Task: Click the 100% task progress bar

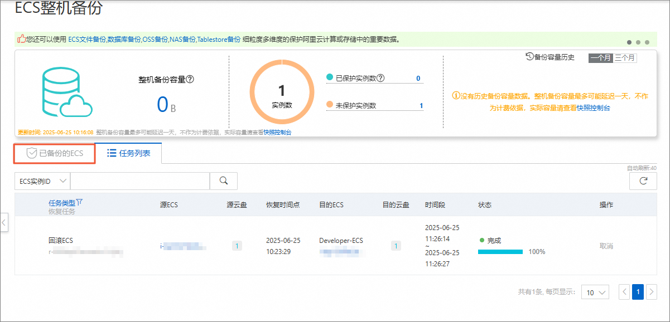Action: [x=500, y=252]
